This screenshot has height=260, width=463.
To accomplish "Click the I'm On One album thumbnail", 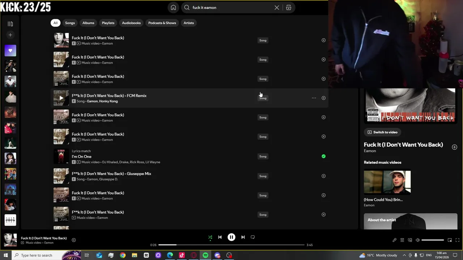I will pyautogui.click(x=61, y=156).
